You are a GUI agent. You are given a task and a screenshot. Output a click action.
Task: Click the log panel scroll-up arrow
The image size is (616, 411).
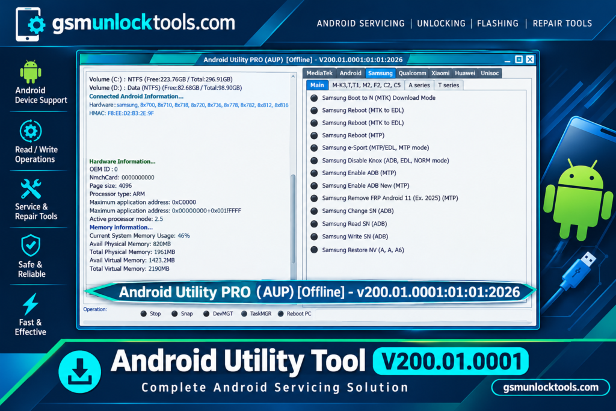(x=293, y=76)
